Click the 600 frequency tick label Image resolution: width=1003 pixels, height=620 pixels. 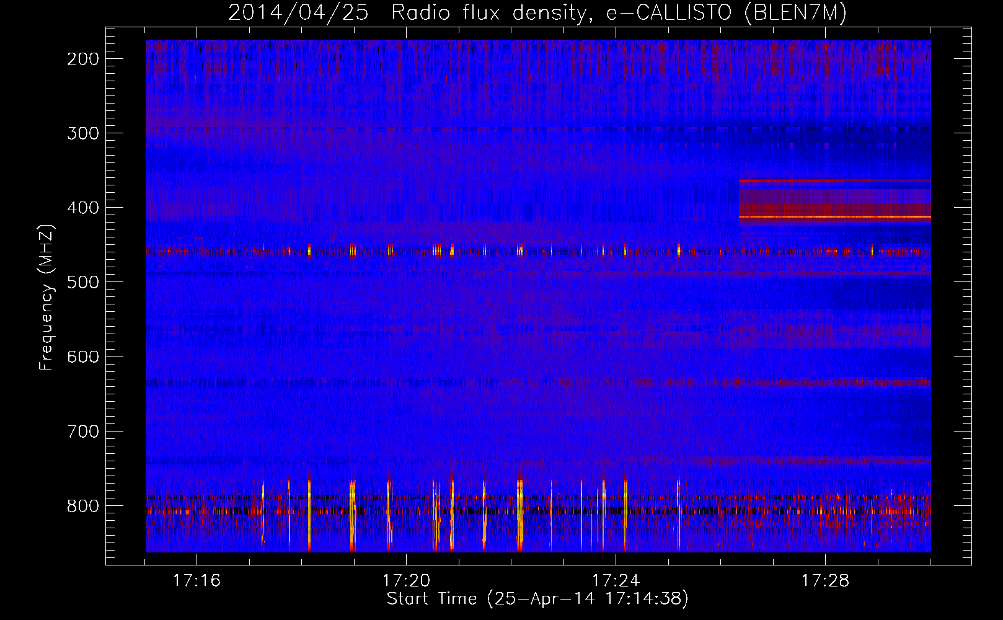pos(83,356)
